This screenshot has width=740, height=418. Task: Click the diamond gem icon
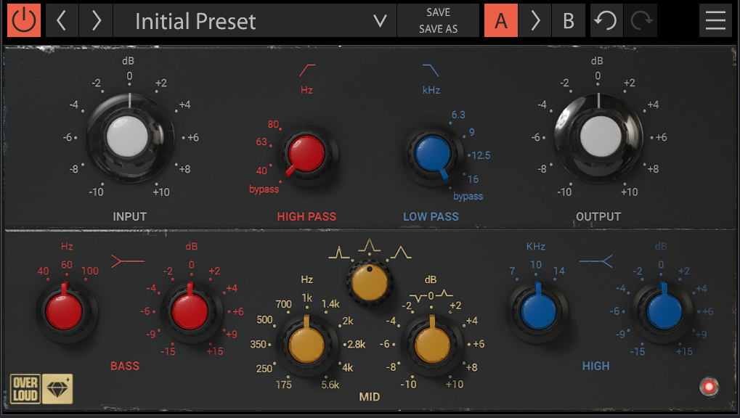pos(57,389)
